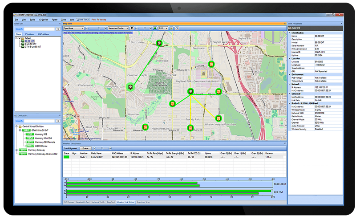
Task: Click the IO8 badge next to Harmony IO8
Action: pos(30,134)
